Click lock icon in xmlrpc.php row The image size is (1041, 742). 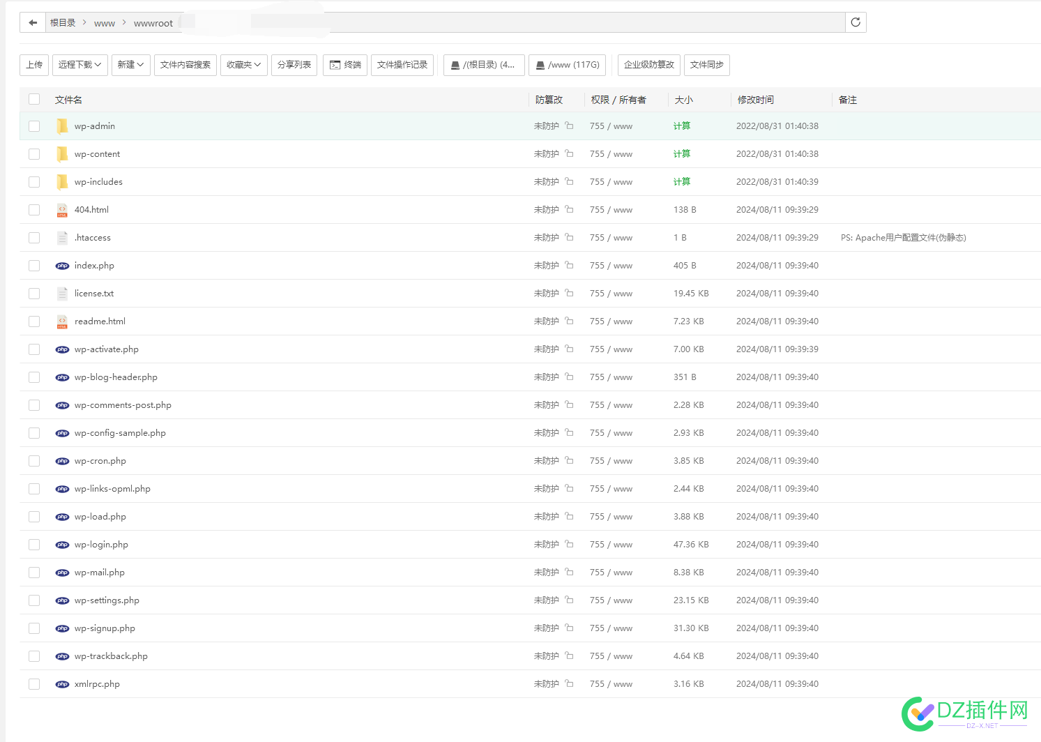coord(569,683)
